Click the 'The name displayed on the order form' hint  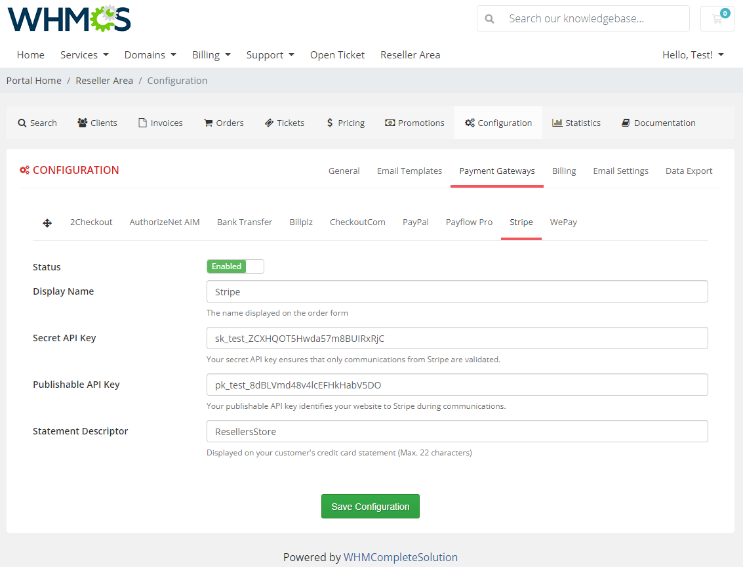(277, 313)
